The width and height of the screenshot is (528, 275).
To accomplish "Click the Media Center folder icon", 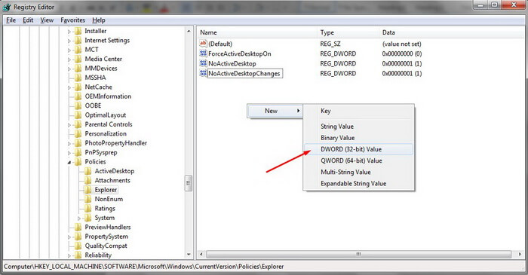I will pos(78,59).
